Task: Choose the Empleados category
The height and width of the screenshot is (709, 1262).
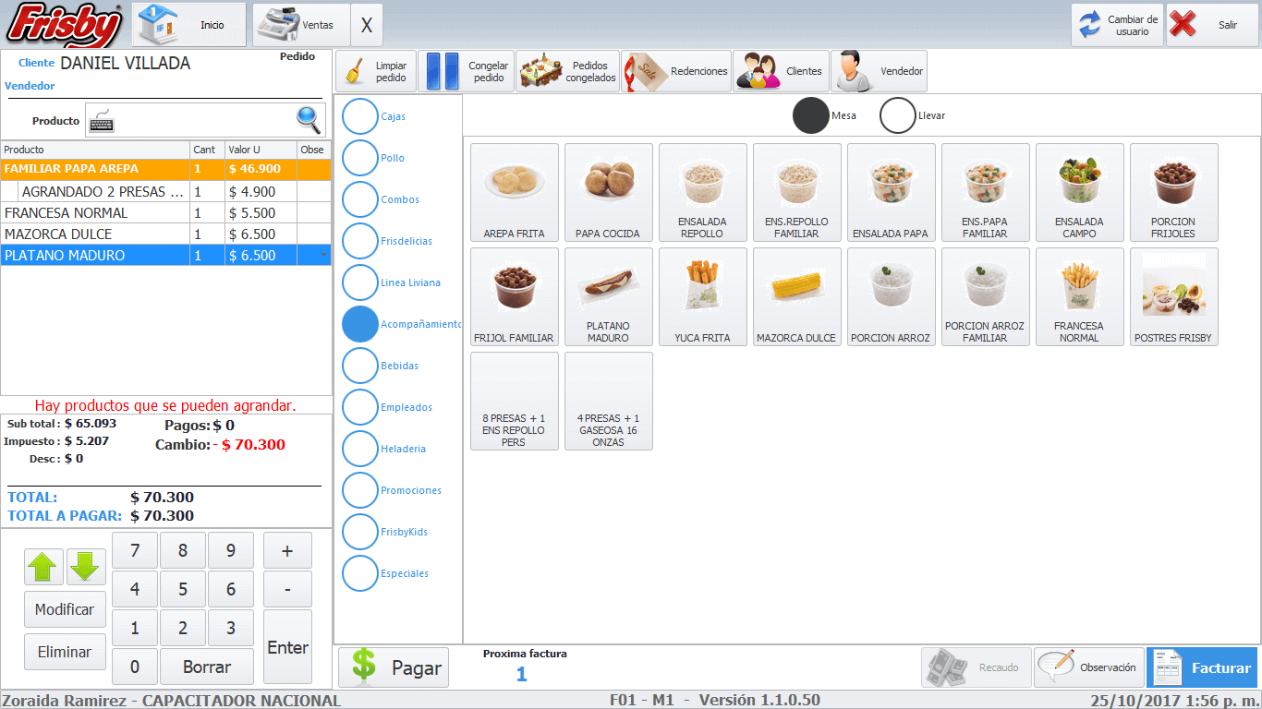Action: (x=360, y=407)
